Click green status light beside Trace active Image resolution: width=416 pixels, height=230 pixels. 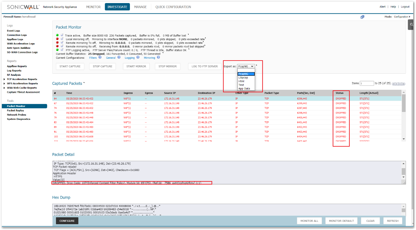tap(58, 35)
